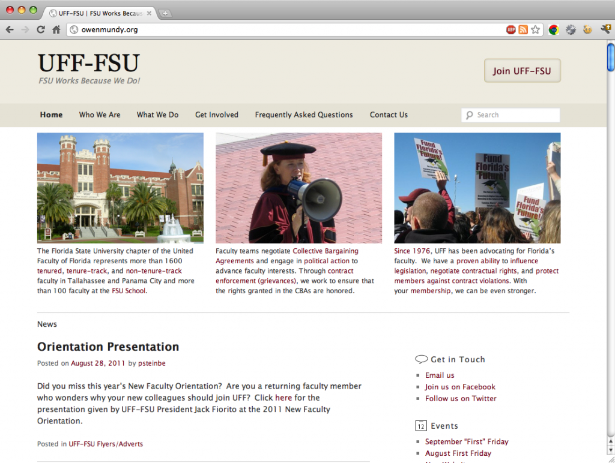
Task: Select the UFF-FSU browser tab
Action: [100, 13]
